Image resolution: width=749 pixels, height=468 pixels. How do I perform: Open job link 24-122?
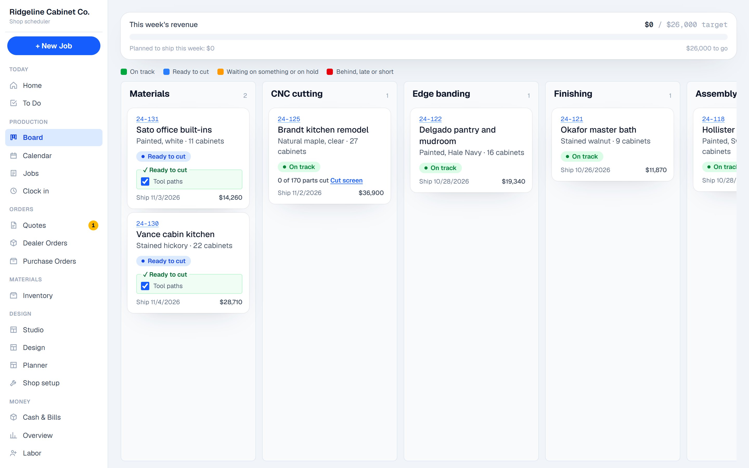430,119
